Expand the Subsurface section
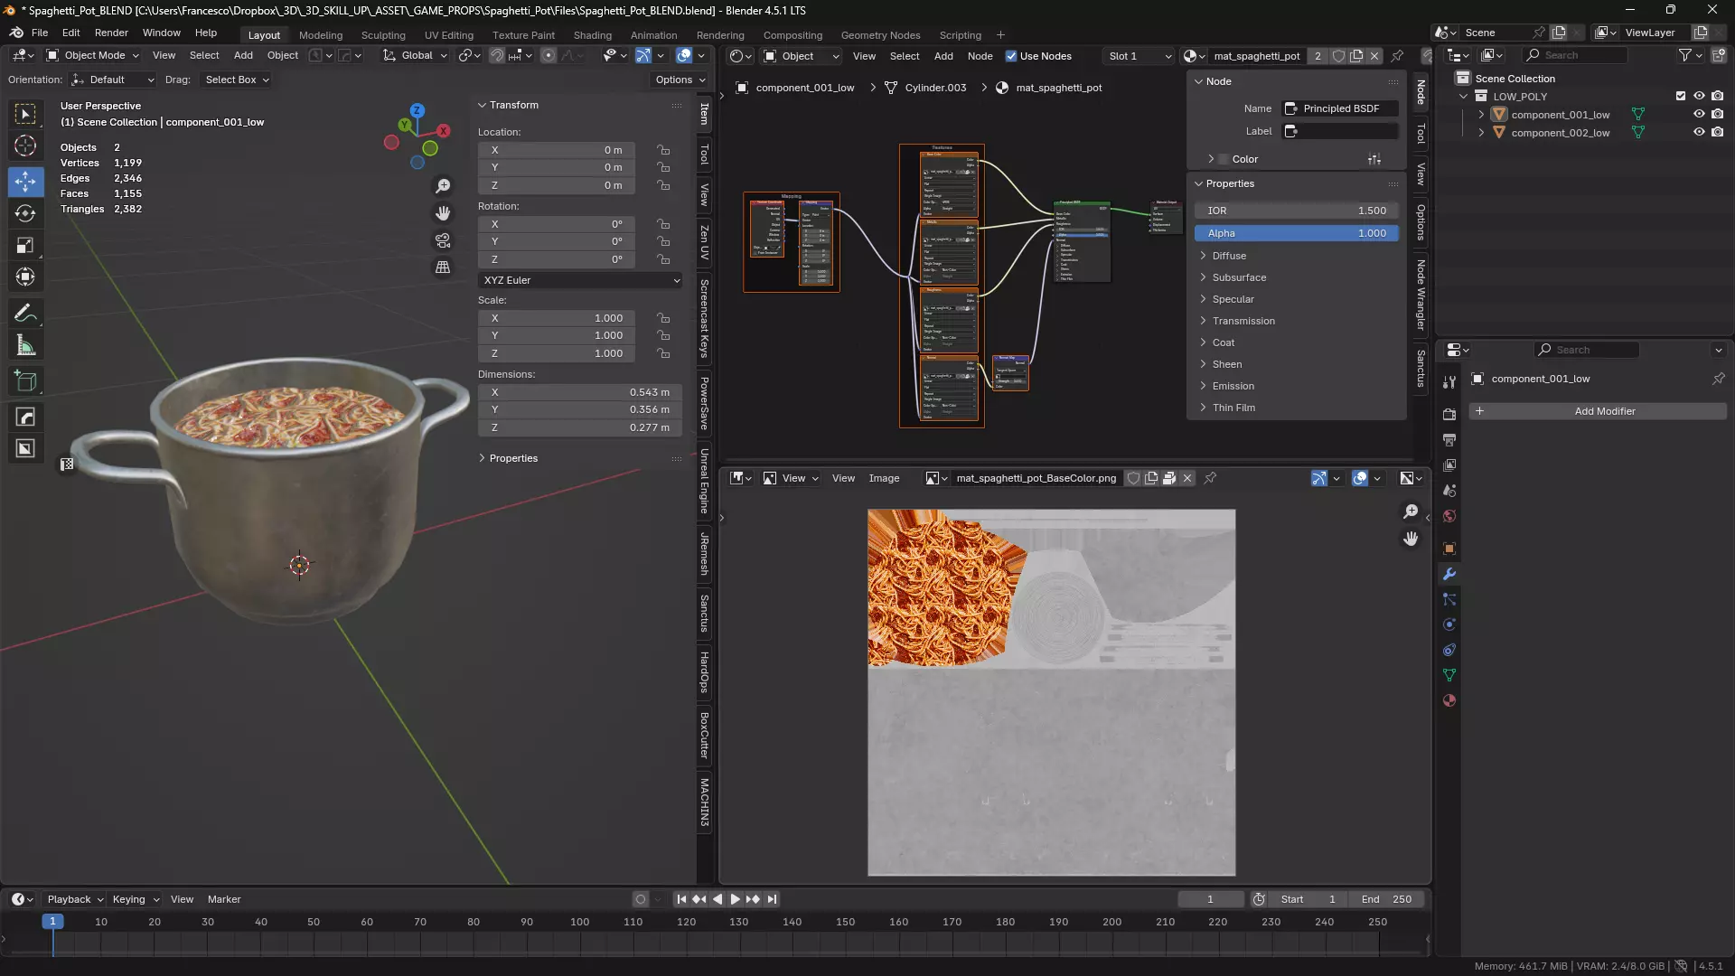This screenshot has height=976, width=1735. tap(1238, 277)
